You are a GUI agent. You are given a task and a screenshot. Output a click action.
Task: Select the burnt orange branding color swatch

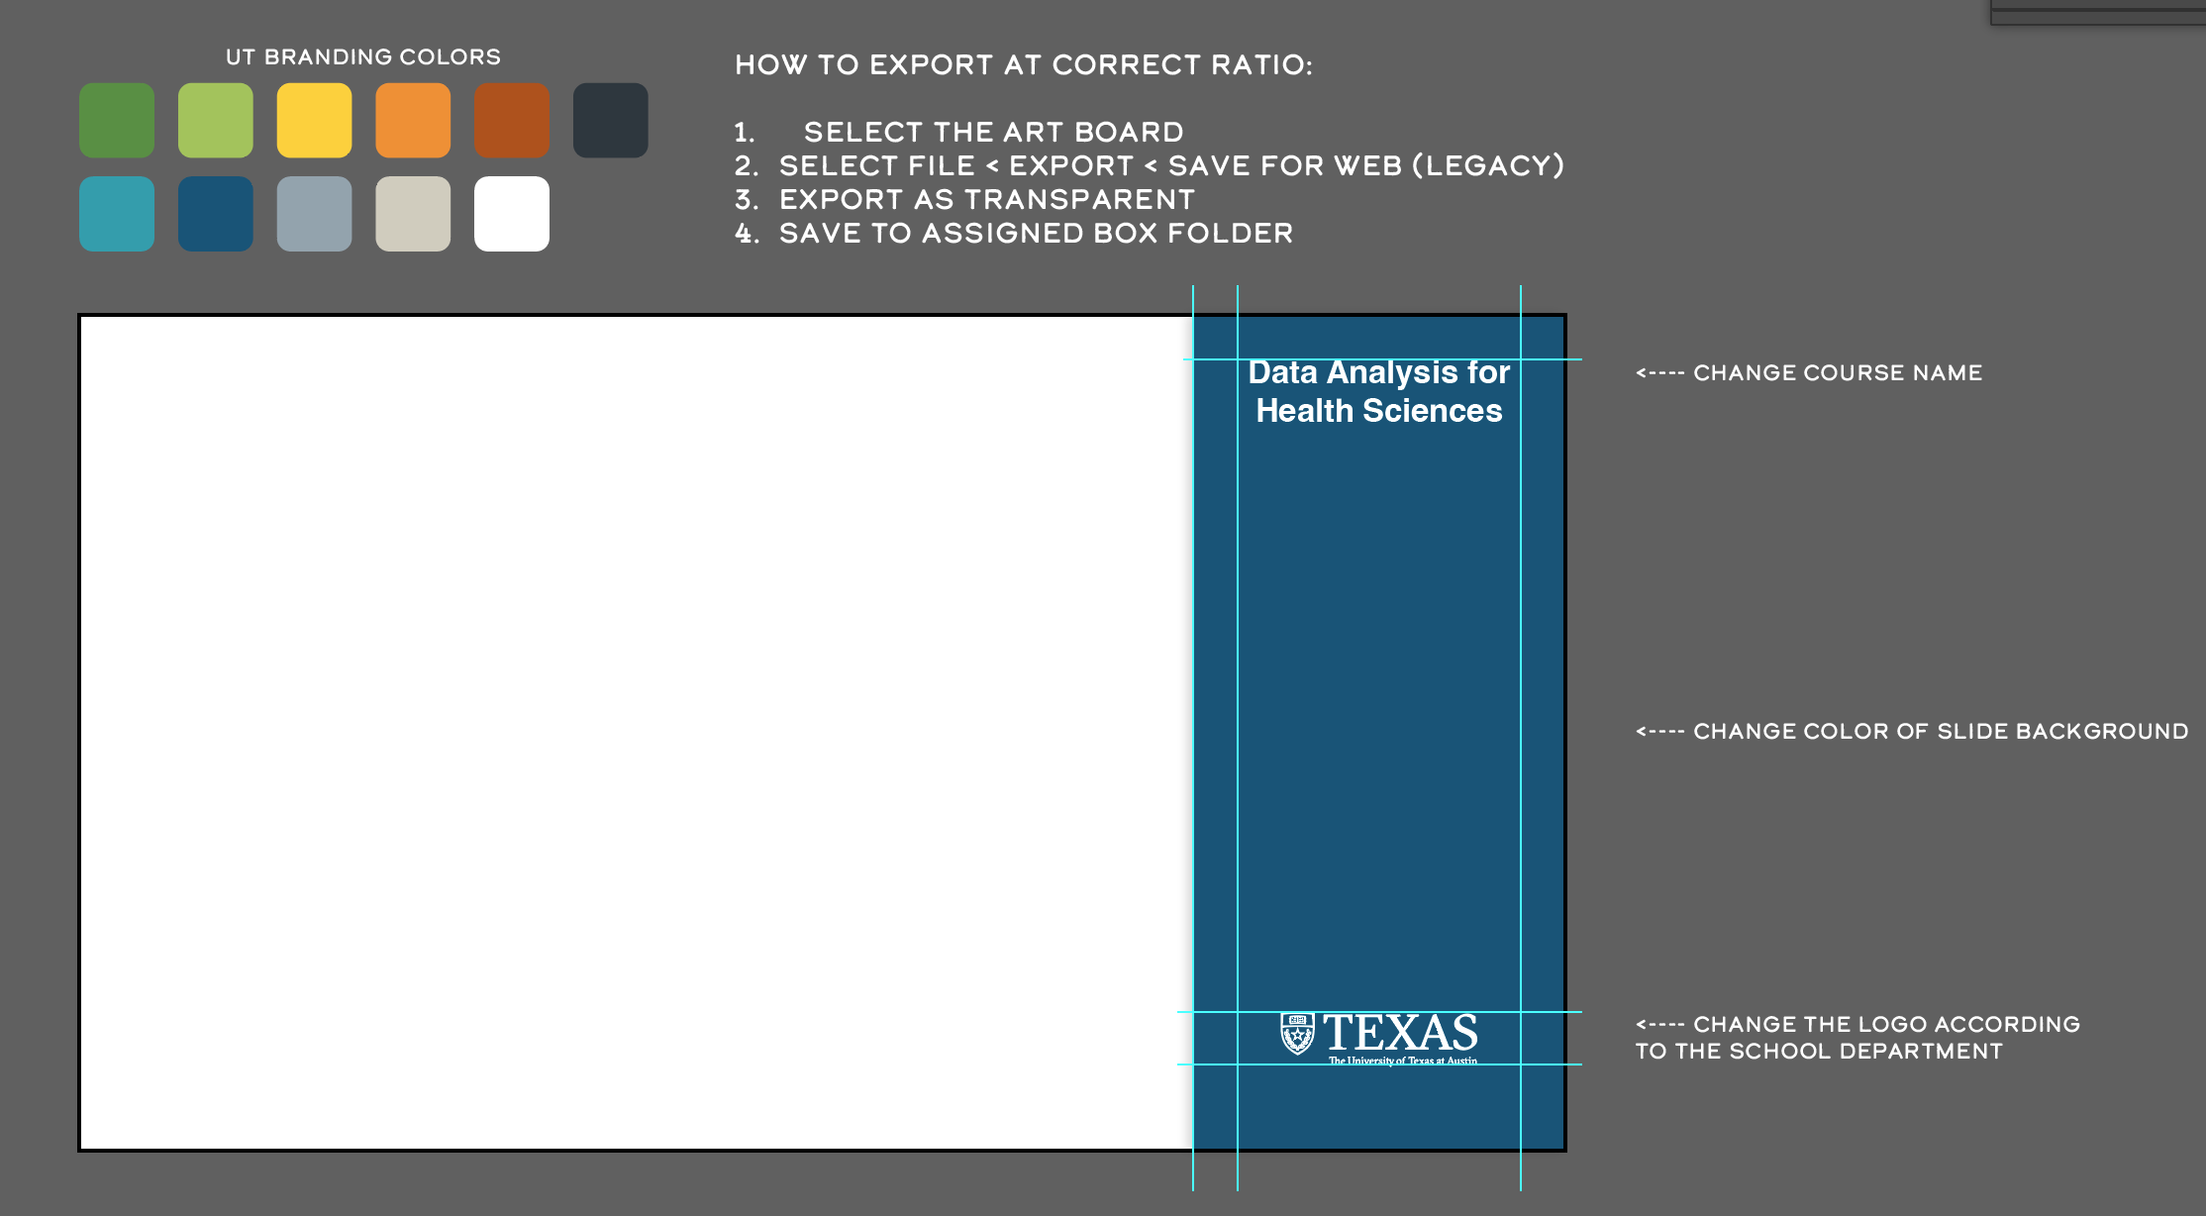click(512, 121)
